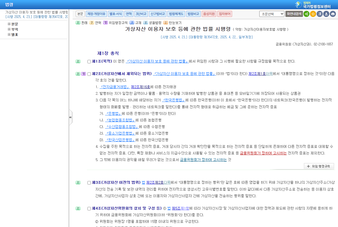Click the 판 icon beside 제4조

click(x=78, y=208)
